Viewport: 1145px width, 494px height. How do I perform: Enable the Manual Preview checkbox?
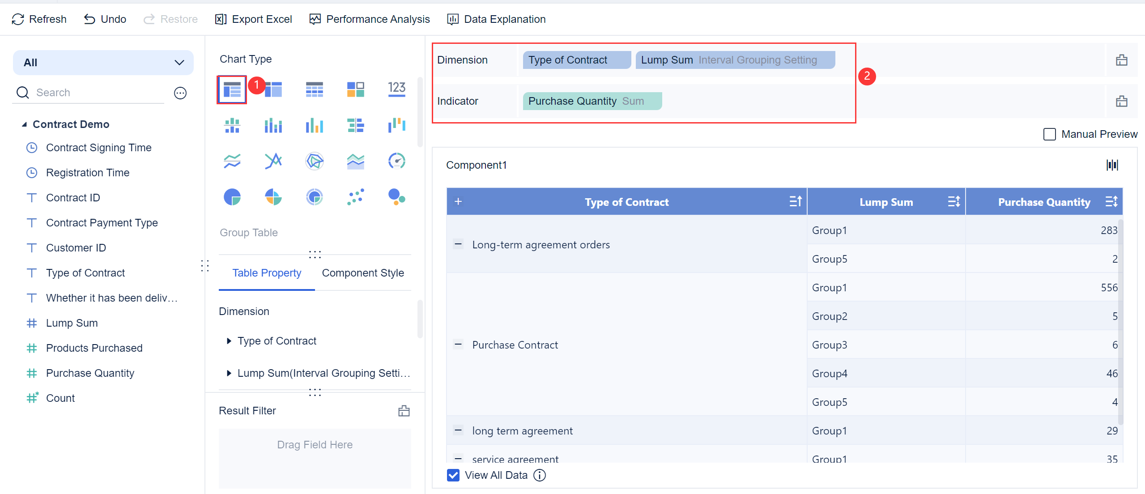[1049, 134]
